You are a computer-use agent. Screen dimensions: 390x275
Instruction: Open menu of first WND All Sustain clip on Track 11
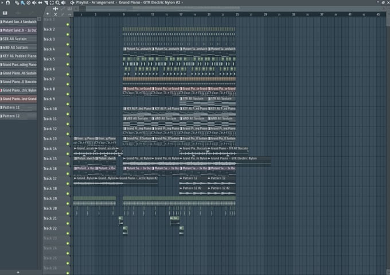click(124, 119)
